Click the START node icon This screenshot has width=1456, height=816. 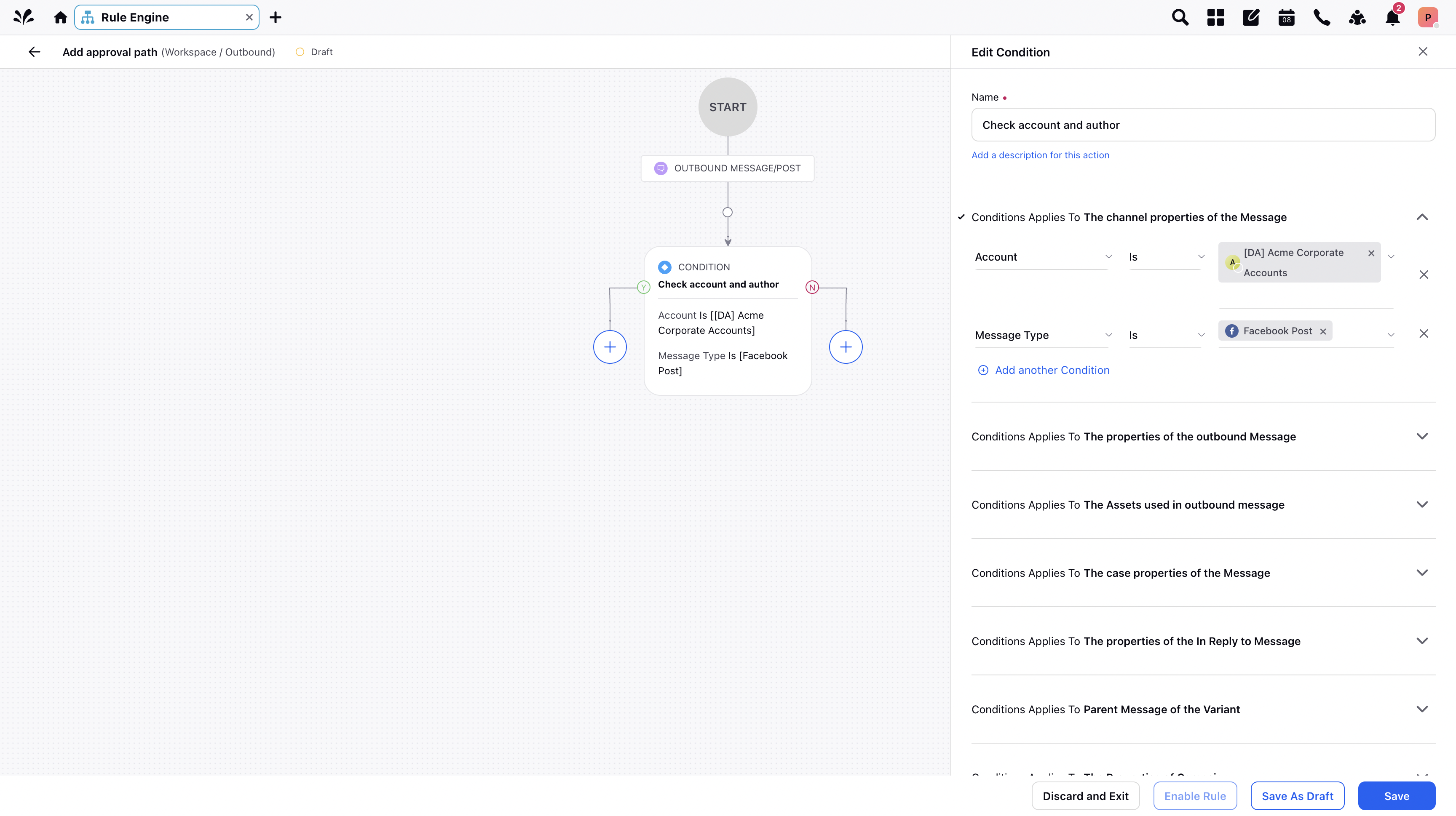728,107
